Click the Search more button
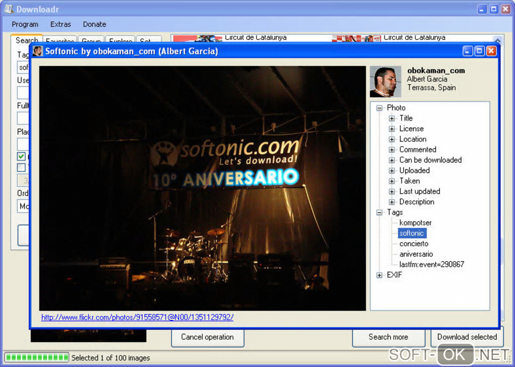 pos(389,337)
